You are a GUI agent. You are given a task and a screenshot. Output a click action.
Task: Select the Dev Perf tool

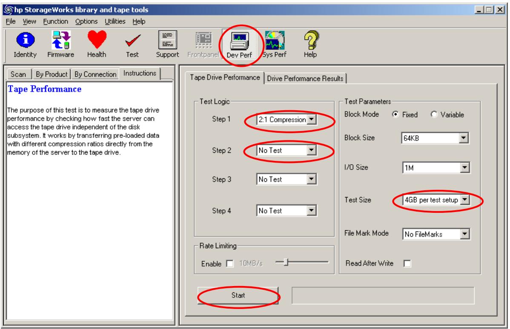[x=239, y=45]
